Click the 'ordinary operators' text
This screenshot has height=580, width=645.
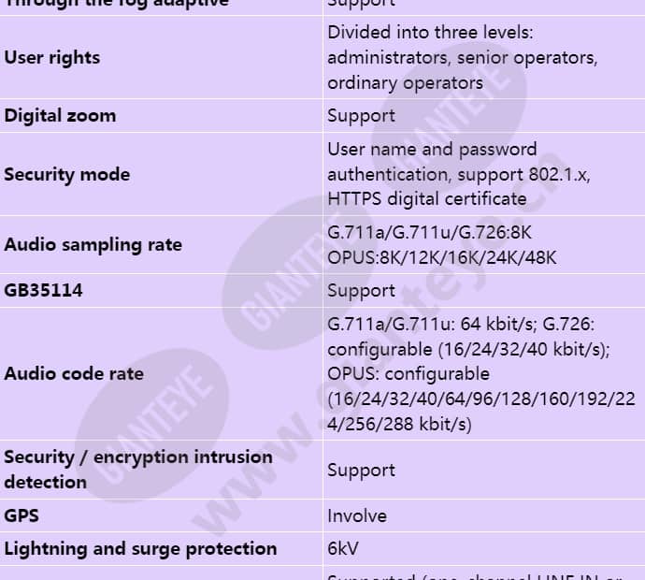[x=405, y=83]
